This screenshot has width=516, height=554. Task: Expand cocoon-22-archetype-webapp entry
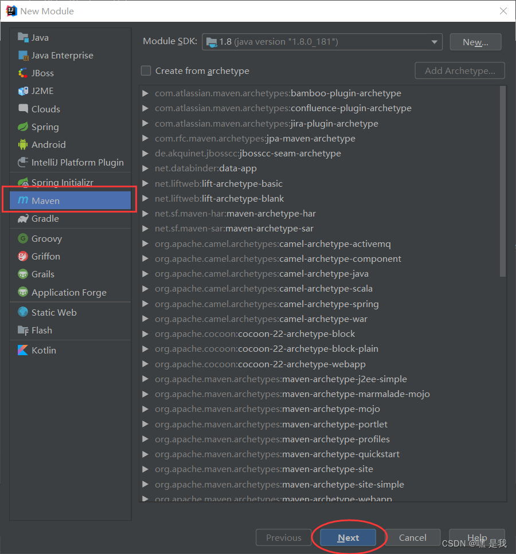145,364
